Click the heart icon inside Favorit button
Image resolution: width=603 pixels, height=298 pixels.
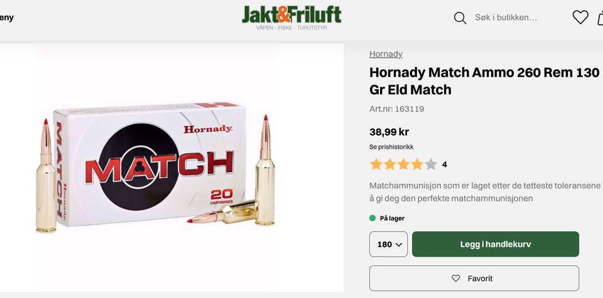tap(456, 279)
